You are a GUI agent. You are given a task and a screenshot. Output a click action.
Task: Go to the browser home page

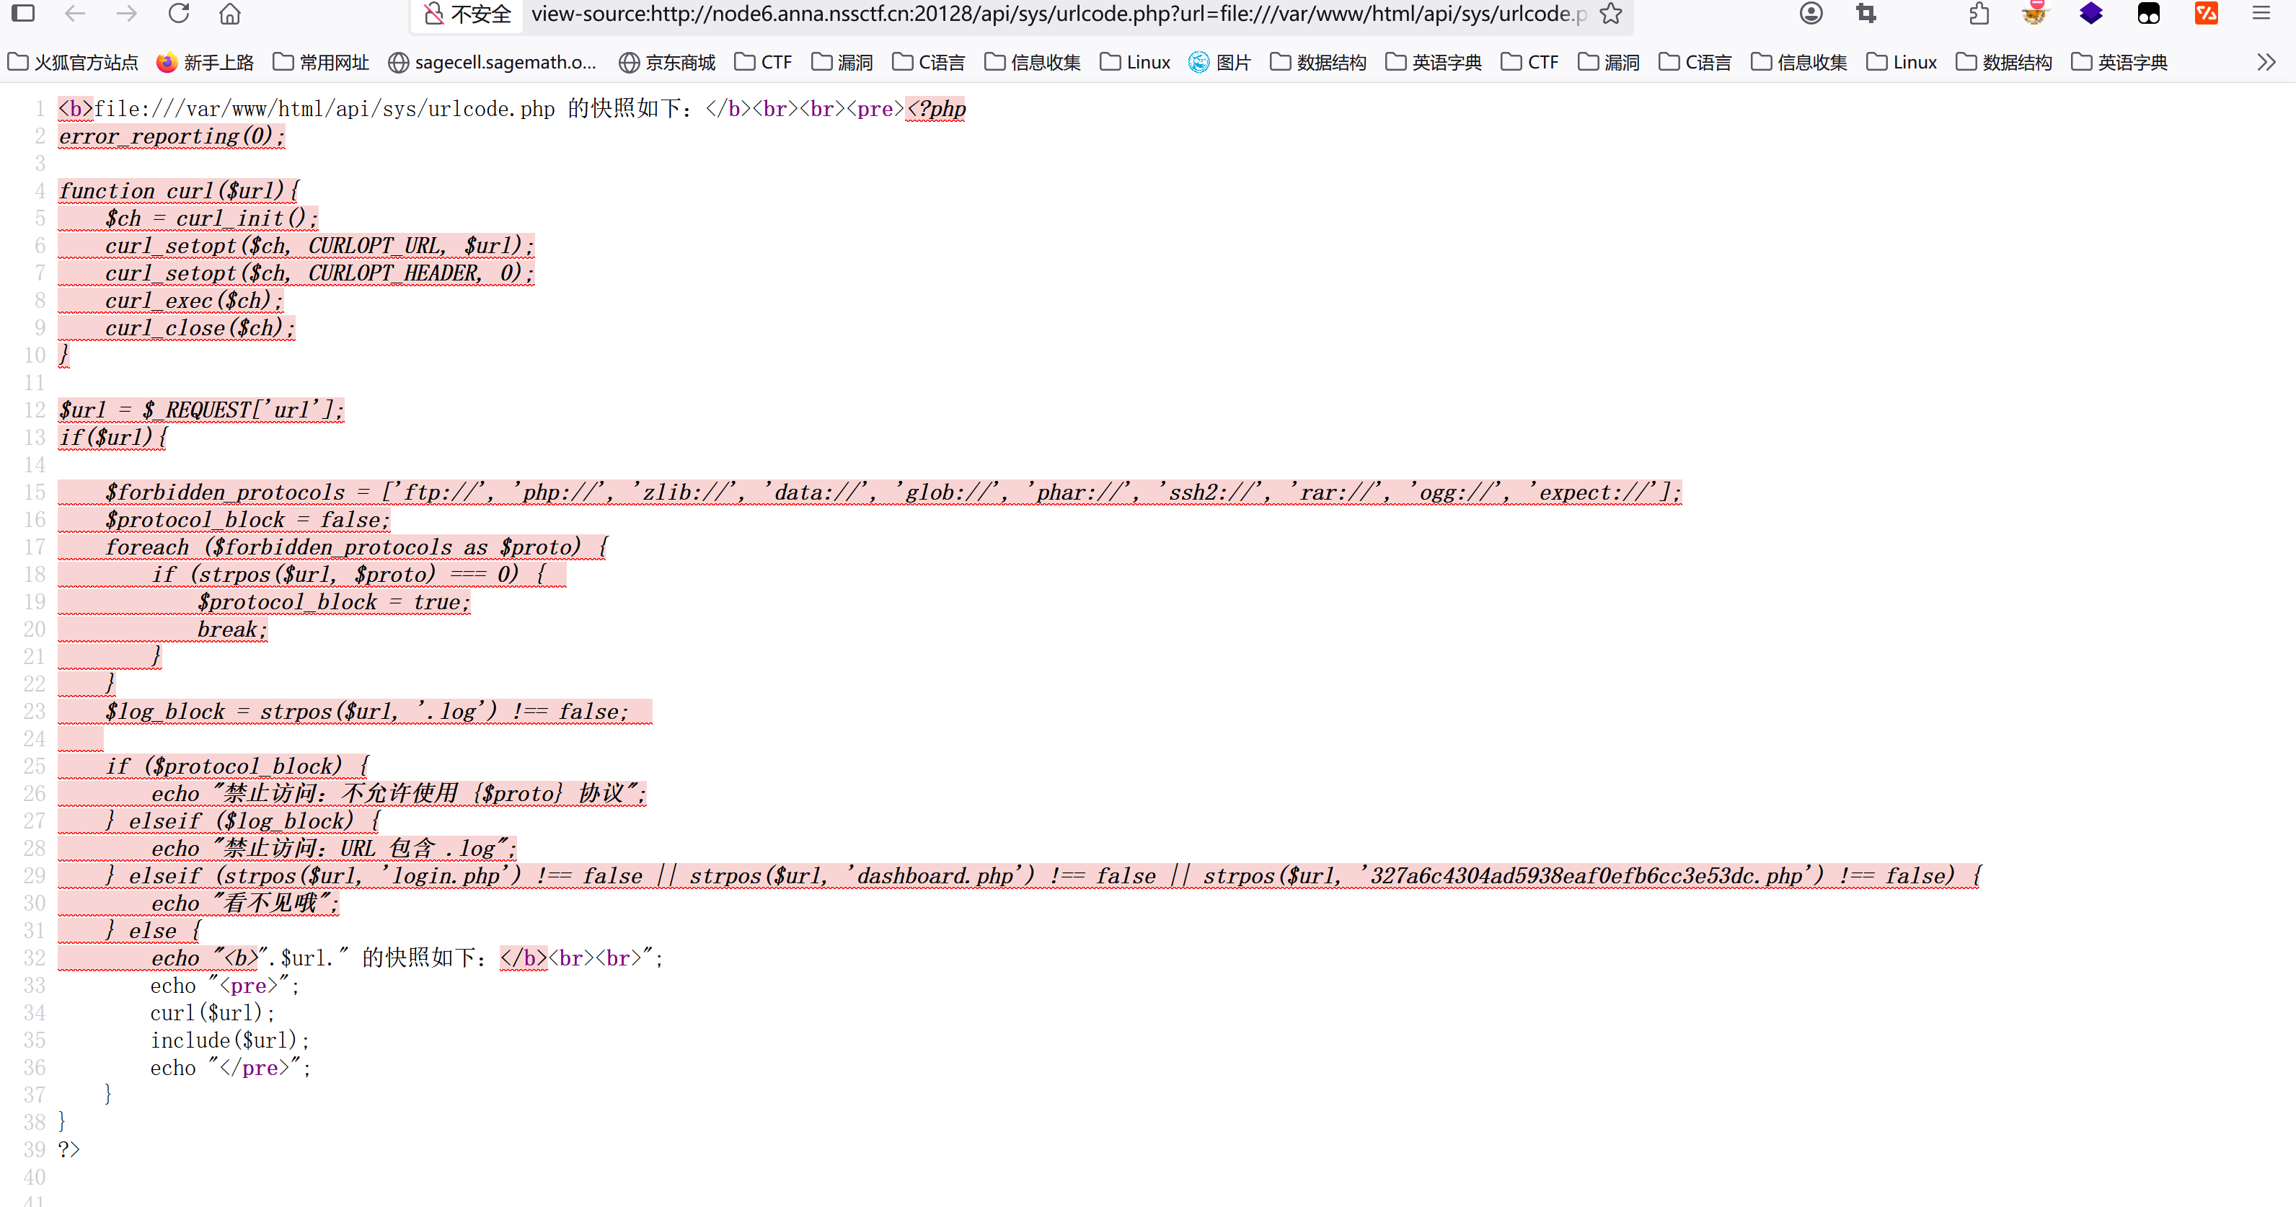coord(230,14)
